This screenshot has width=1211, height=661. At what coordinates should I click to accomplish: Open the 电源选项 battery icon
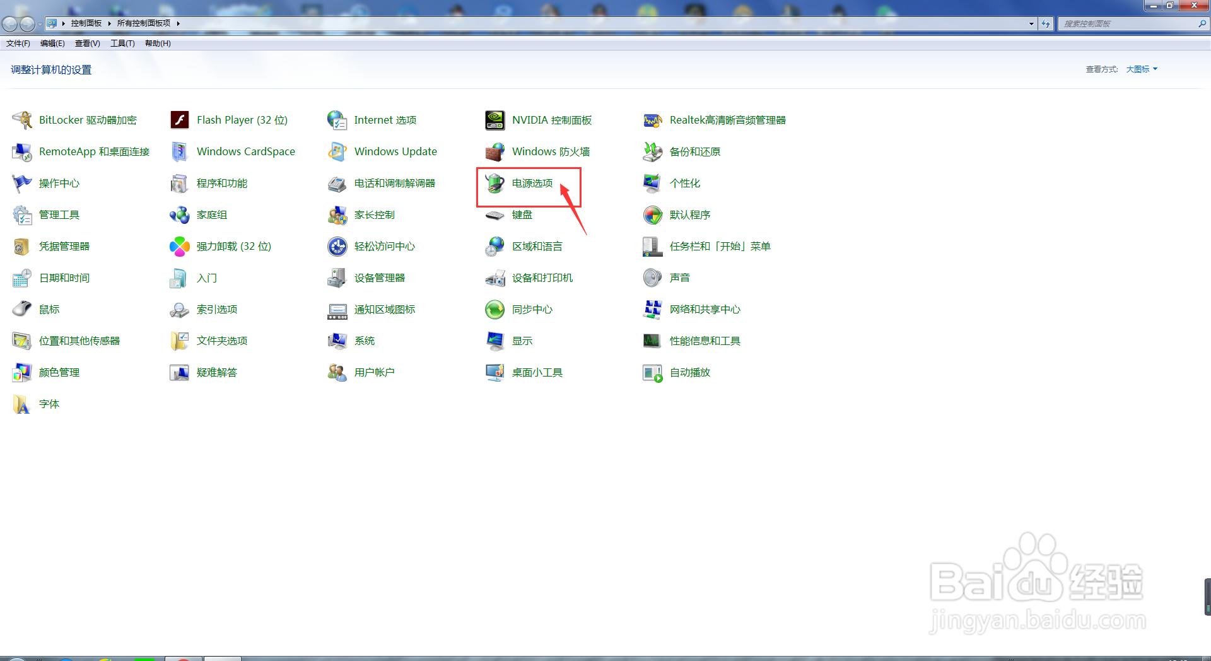[495, 183]
